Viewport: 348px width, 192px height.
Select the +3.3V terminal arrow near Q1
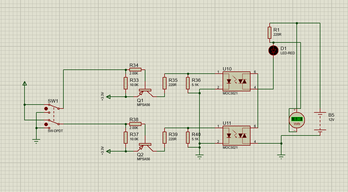tap(109, 97)
